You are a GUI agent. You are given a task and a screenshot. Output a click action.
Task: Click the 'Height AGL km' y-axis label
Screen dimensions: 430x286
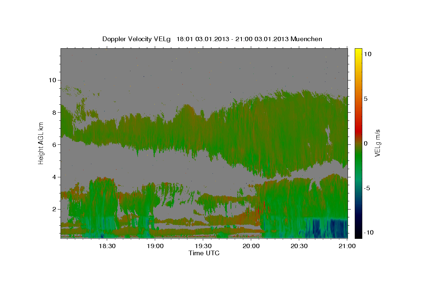[41, 143]
